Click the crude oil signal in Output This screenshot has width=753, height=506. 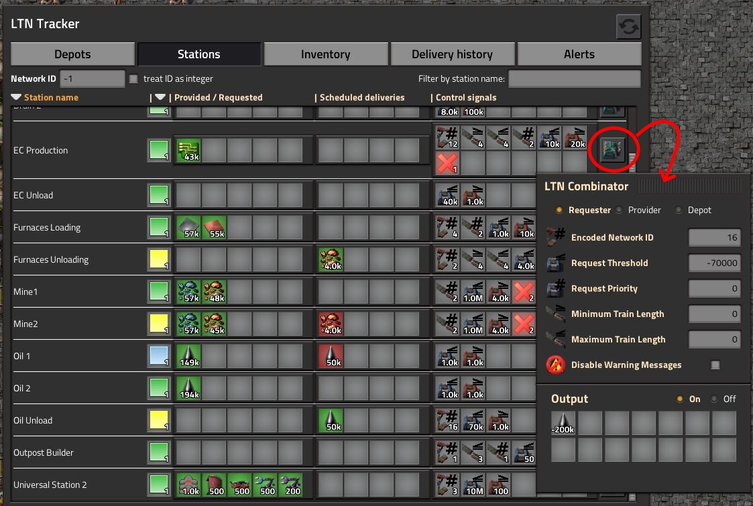tap(564, 424)
